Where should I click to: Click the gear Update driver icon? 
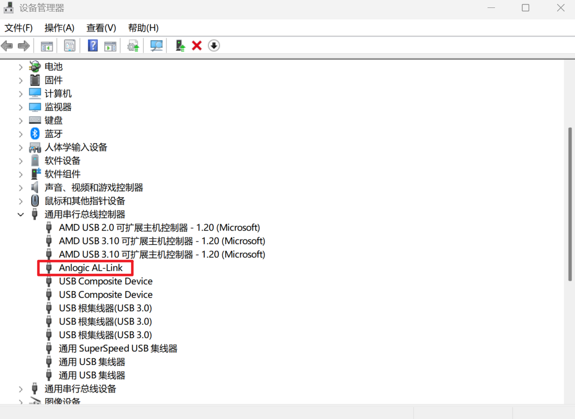click(133, 46)
